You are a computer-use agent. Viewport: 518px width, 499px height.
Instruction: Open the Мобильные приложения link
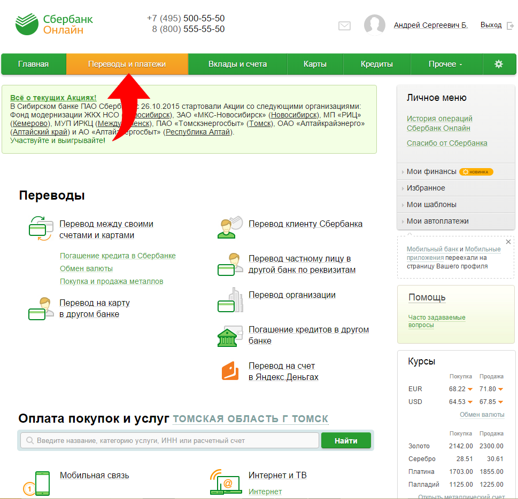click(x=454, y=254)
